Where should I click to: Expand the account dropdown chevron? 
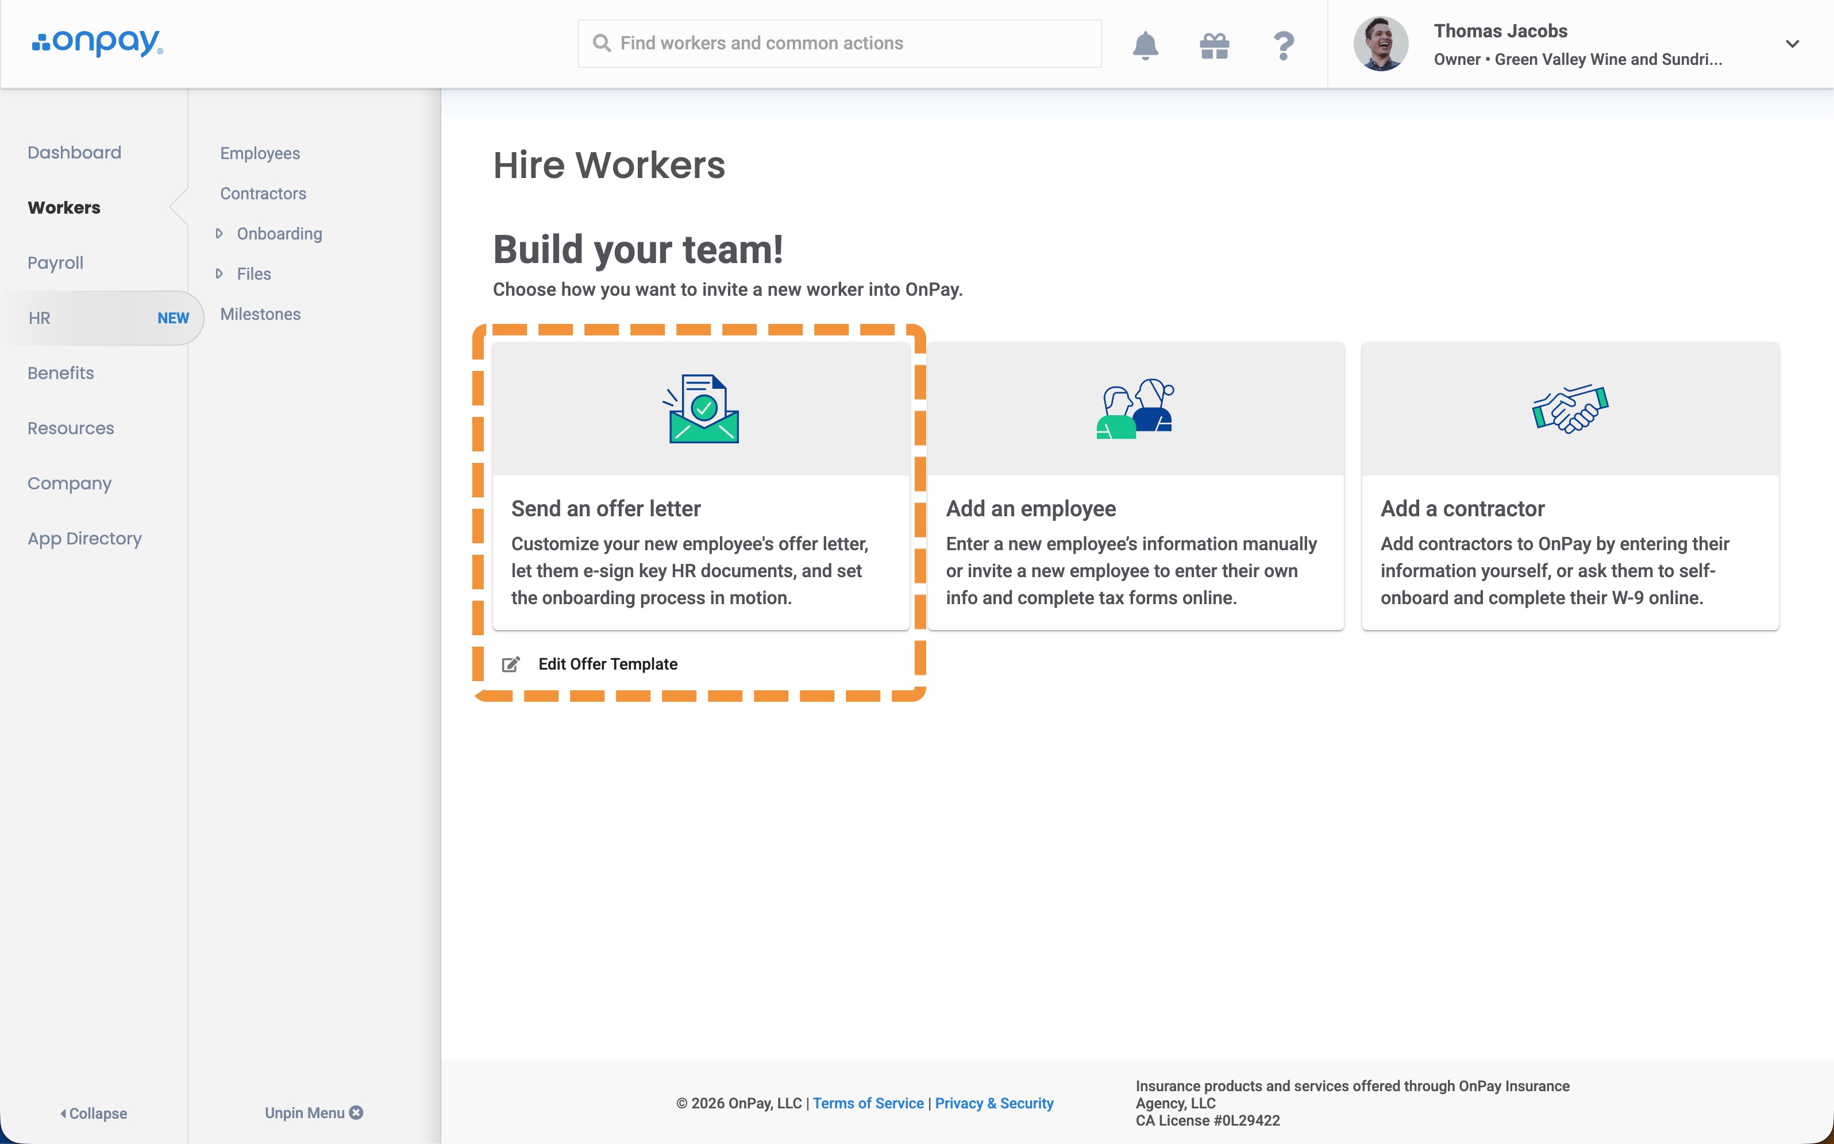[x=1791, y=44]
